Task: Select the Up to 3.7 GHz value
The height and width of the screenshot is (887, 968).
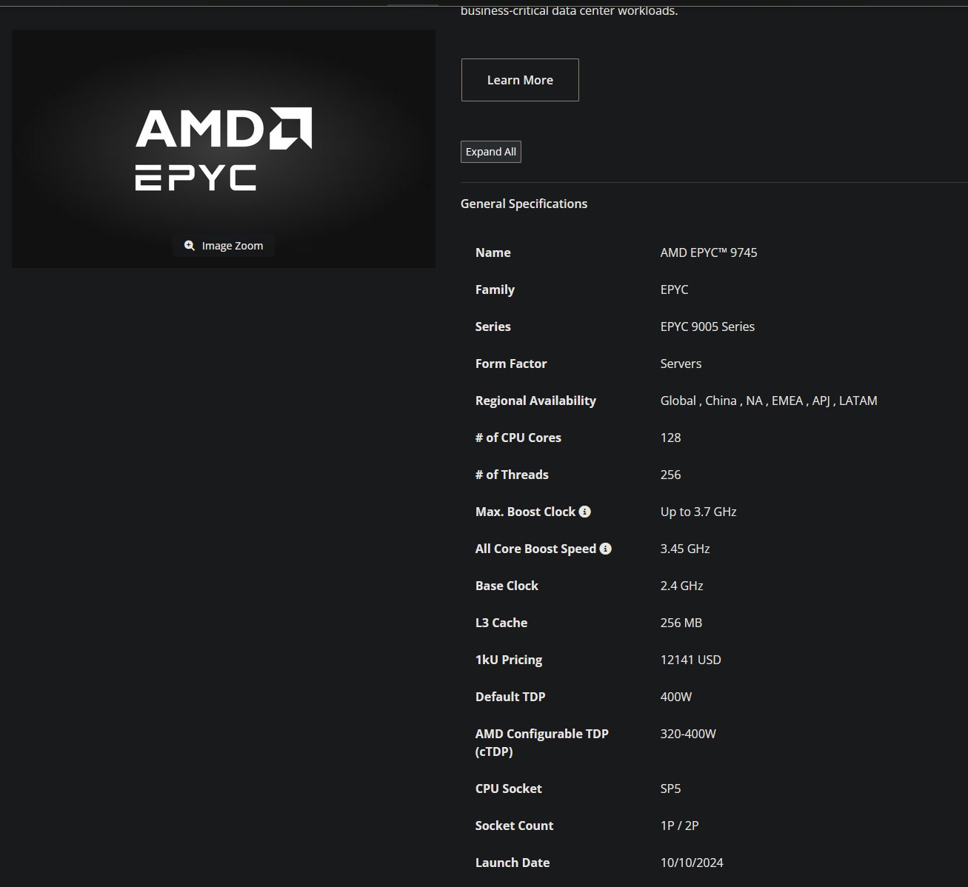Action: [698, 512]
